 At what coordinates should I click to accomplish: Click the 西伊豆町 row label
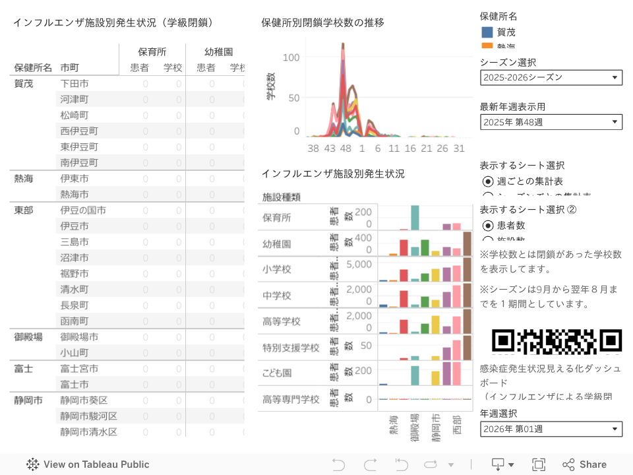[79, 131]
